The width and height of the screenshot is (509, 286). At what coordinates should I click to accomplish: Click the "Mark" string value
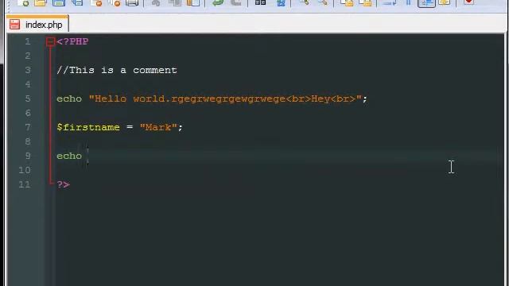[x=158, y=127]
